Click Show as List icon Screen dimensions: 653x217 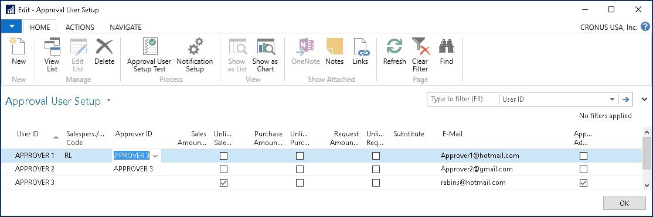pos(237,46)
